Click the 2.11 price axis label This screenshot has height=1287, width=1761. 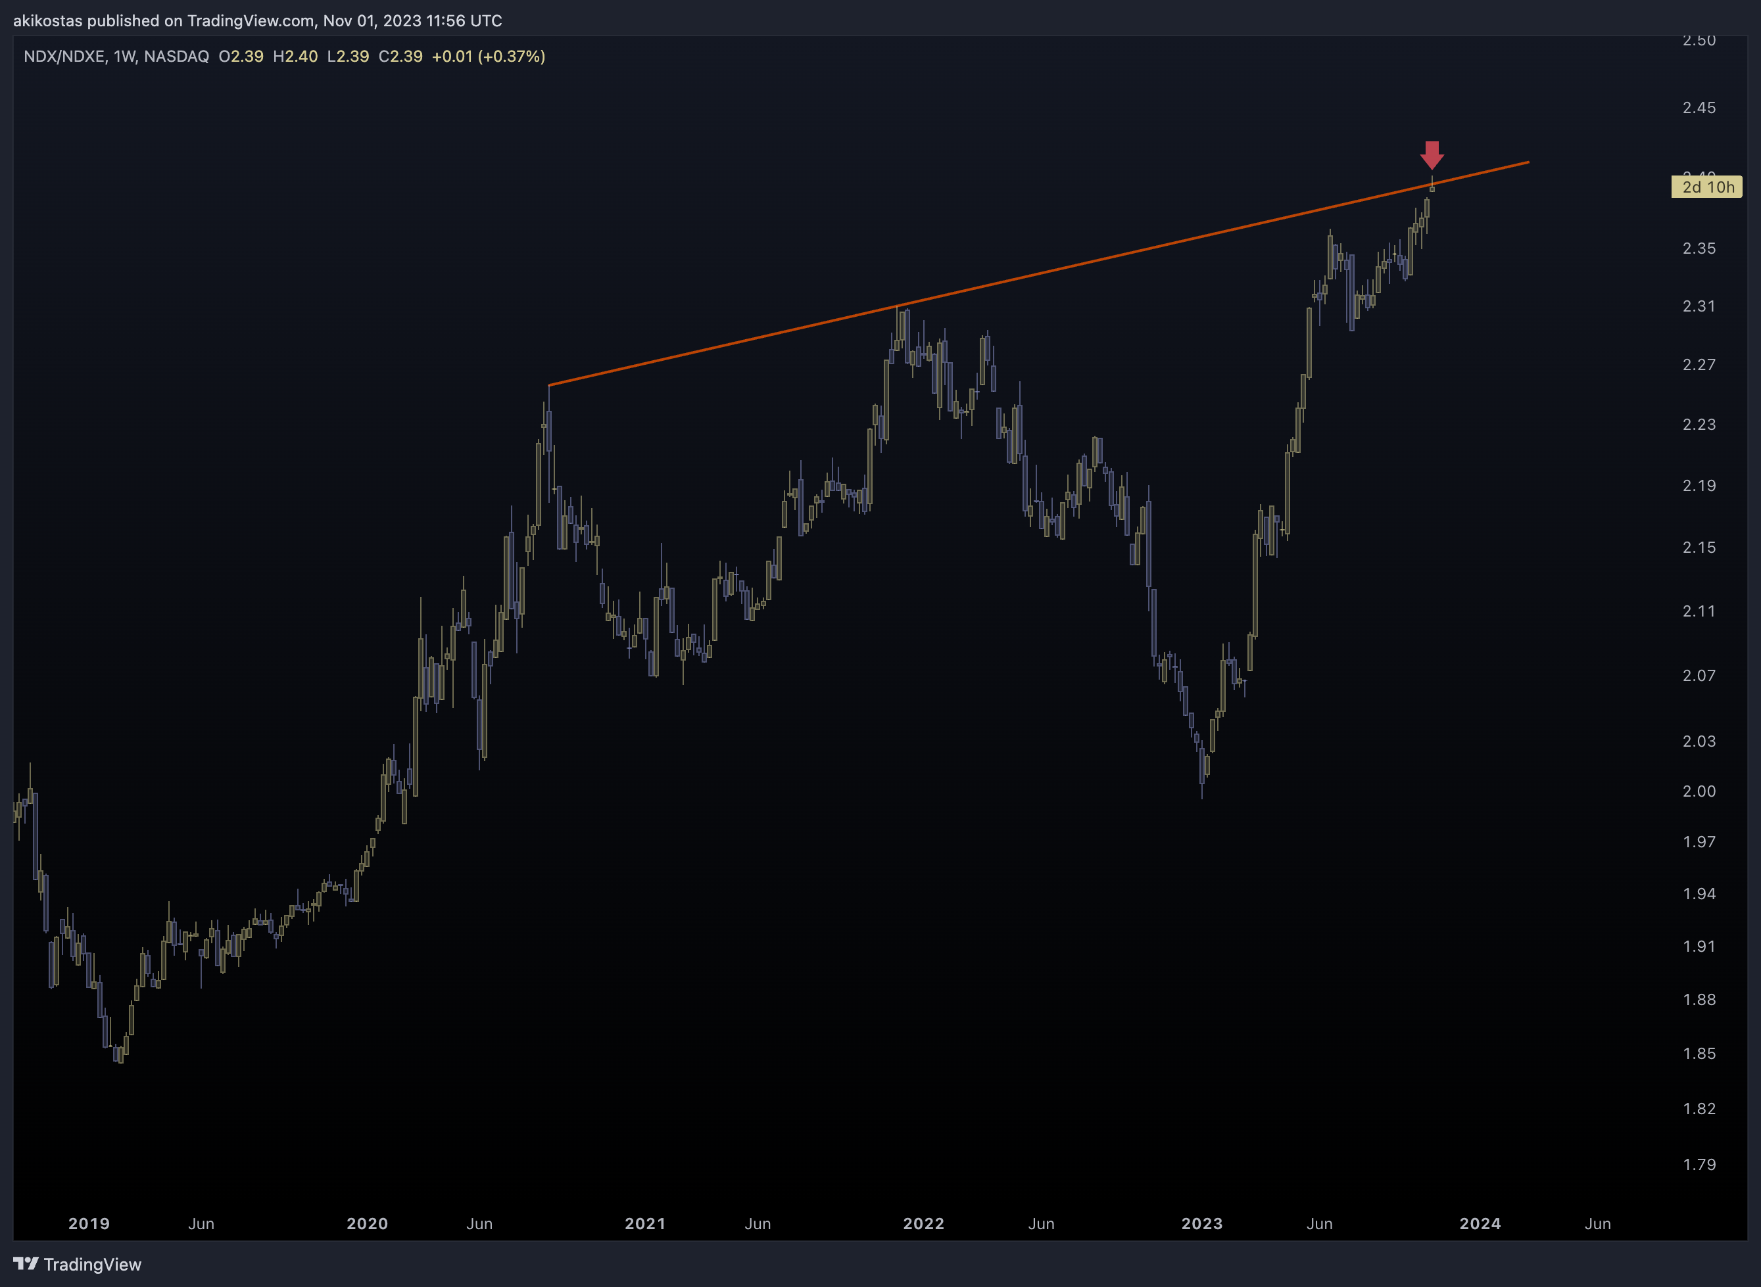click(1699, 611)
